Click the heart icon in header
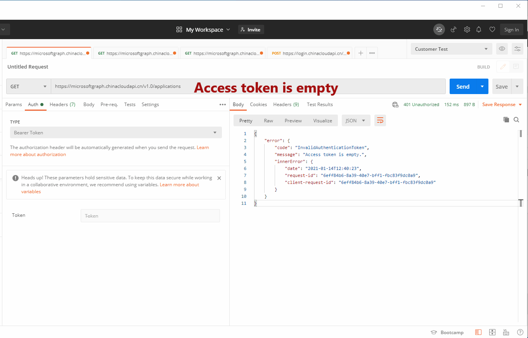Viewport: 528px width, 338px height. point(492,29)
